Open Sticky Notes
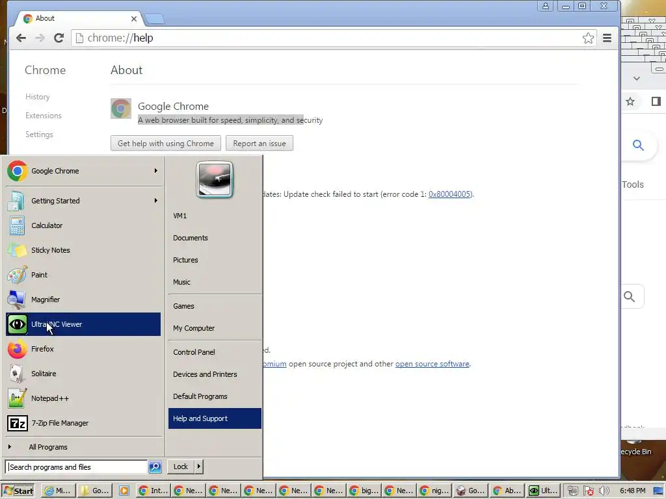The width and height of the screenshot is (666, 499). [x=83, y=250]
